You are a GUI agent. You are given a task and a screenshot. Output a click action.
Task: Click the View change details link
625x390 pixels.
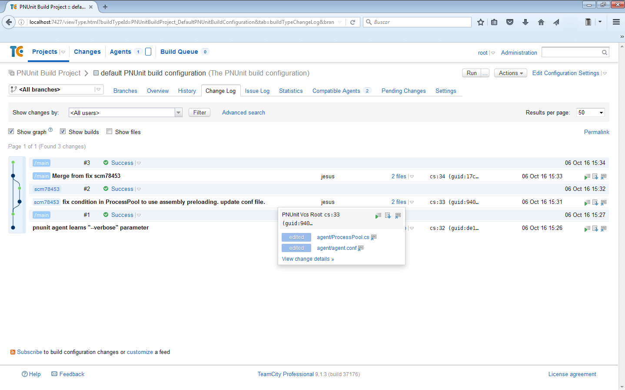(x=308, y=259)
